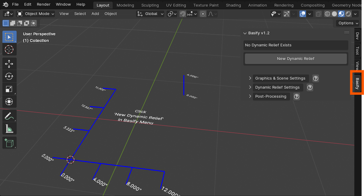Image resolution: width=364 pixels, height=196 pixels.
Task: Select the Move tool
Action: click(x=9, y=64)
